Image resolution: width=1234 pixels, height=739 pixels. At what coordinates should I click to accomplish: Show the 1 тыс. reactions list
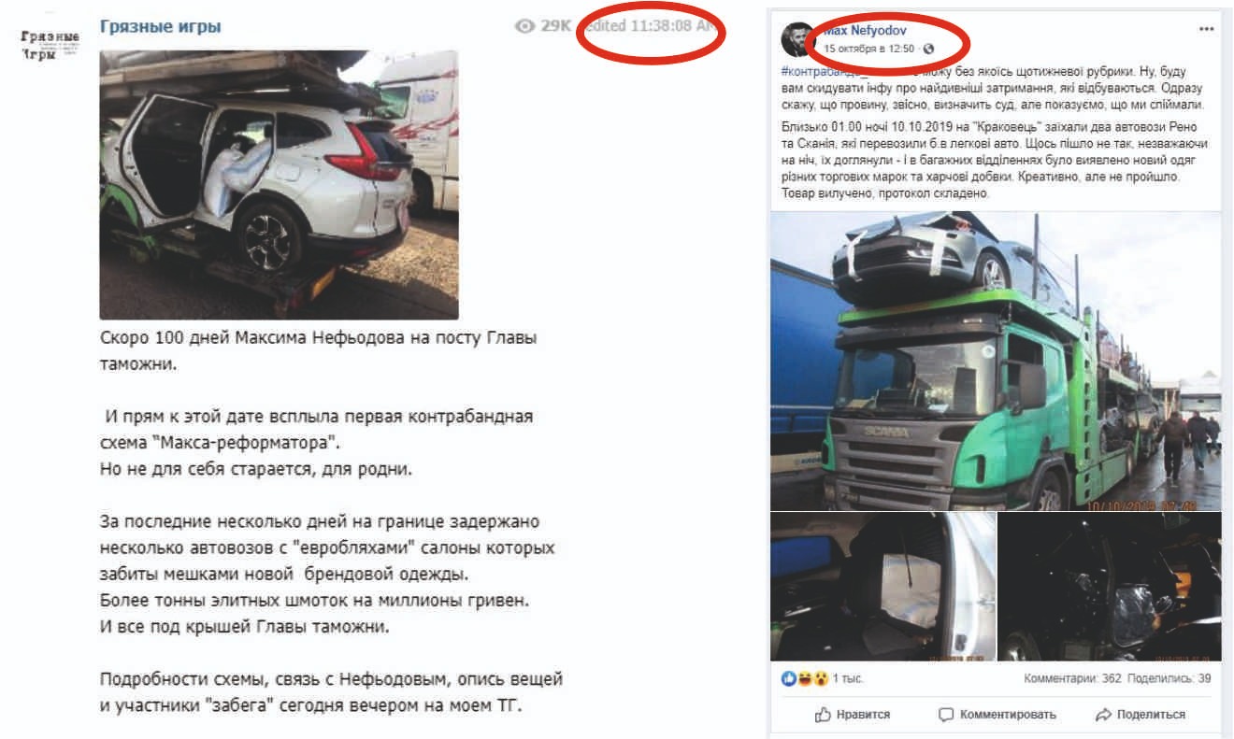(848, 679)
